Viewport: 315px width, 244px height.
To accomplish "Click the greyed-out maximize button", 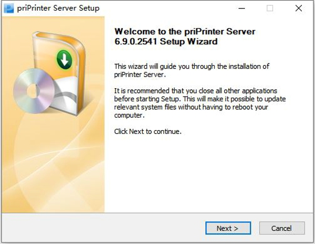I will (270, 8).
